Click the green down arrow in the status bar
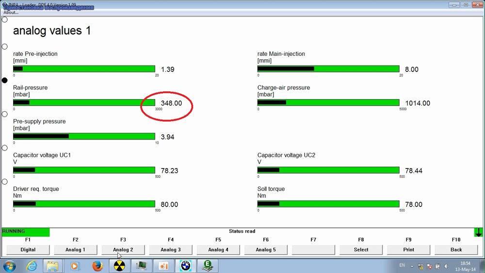 479,232
